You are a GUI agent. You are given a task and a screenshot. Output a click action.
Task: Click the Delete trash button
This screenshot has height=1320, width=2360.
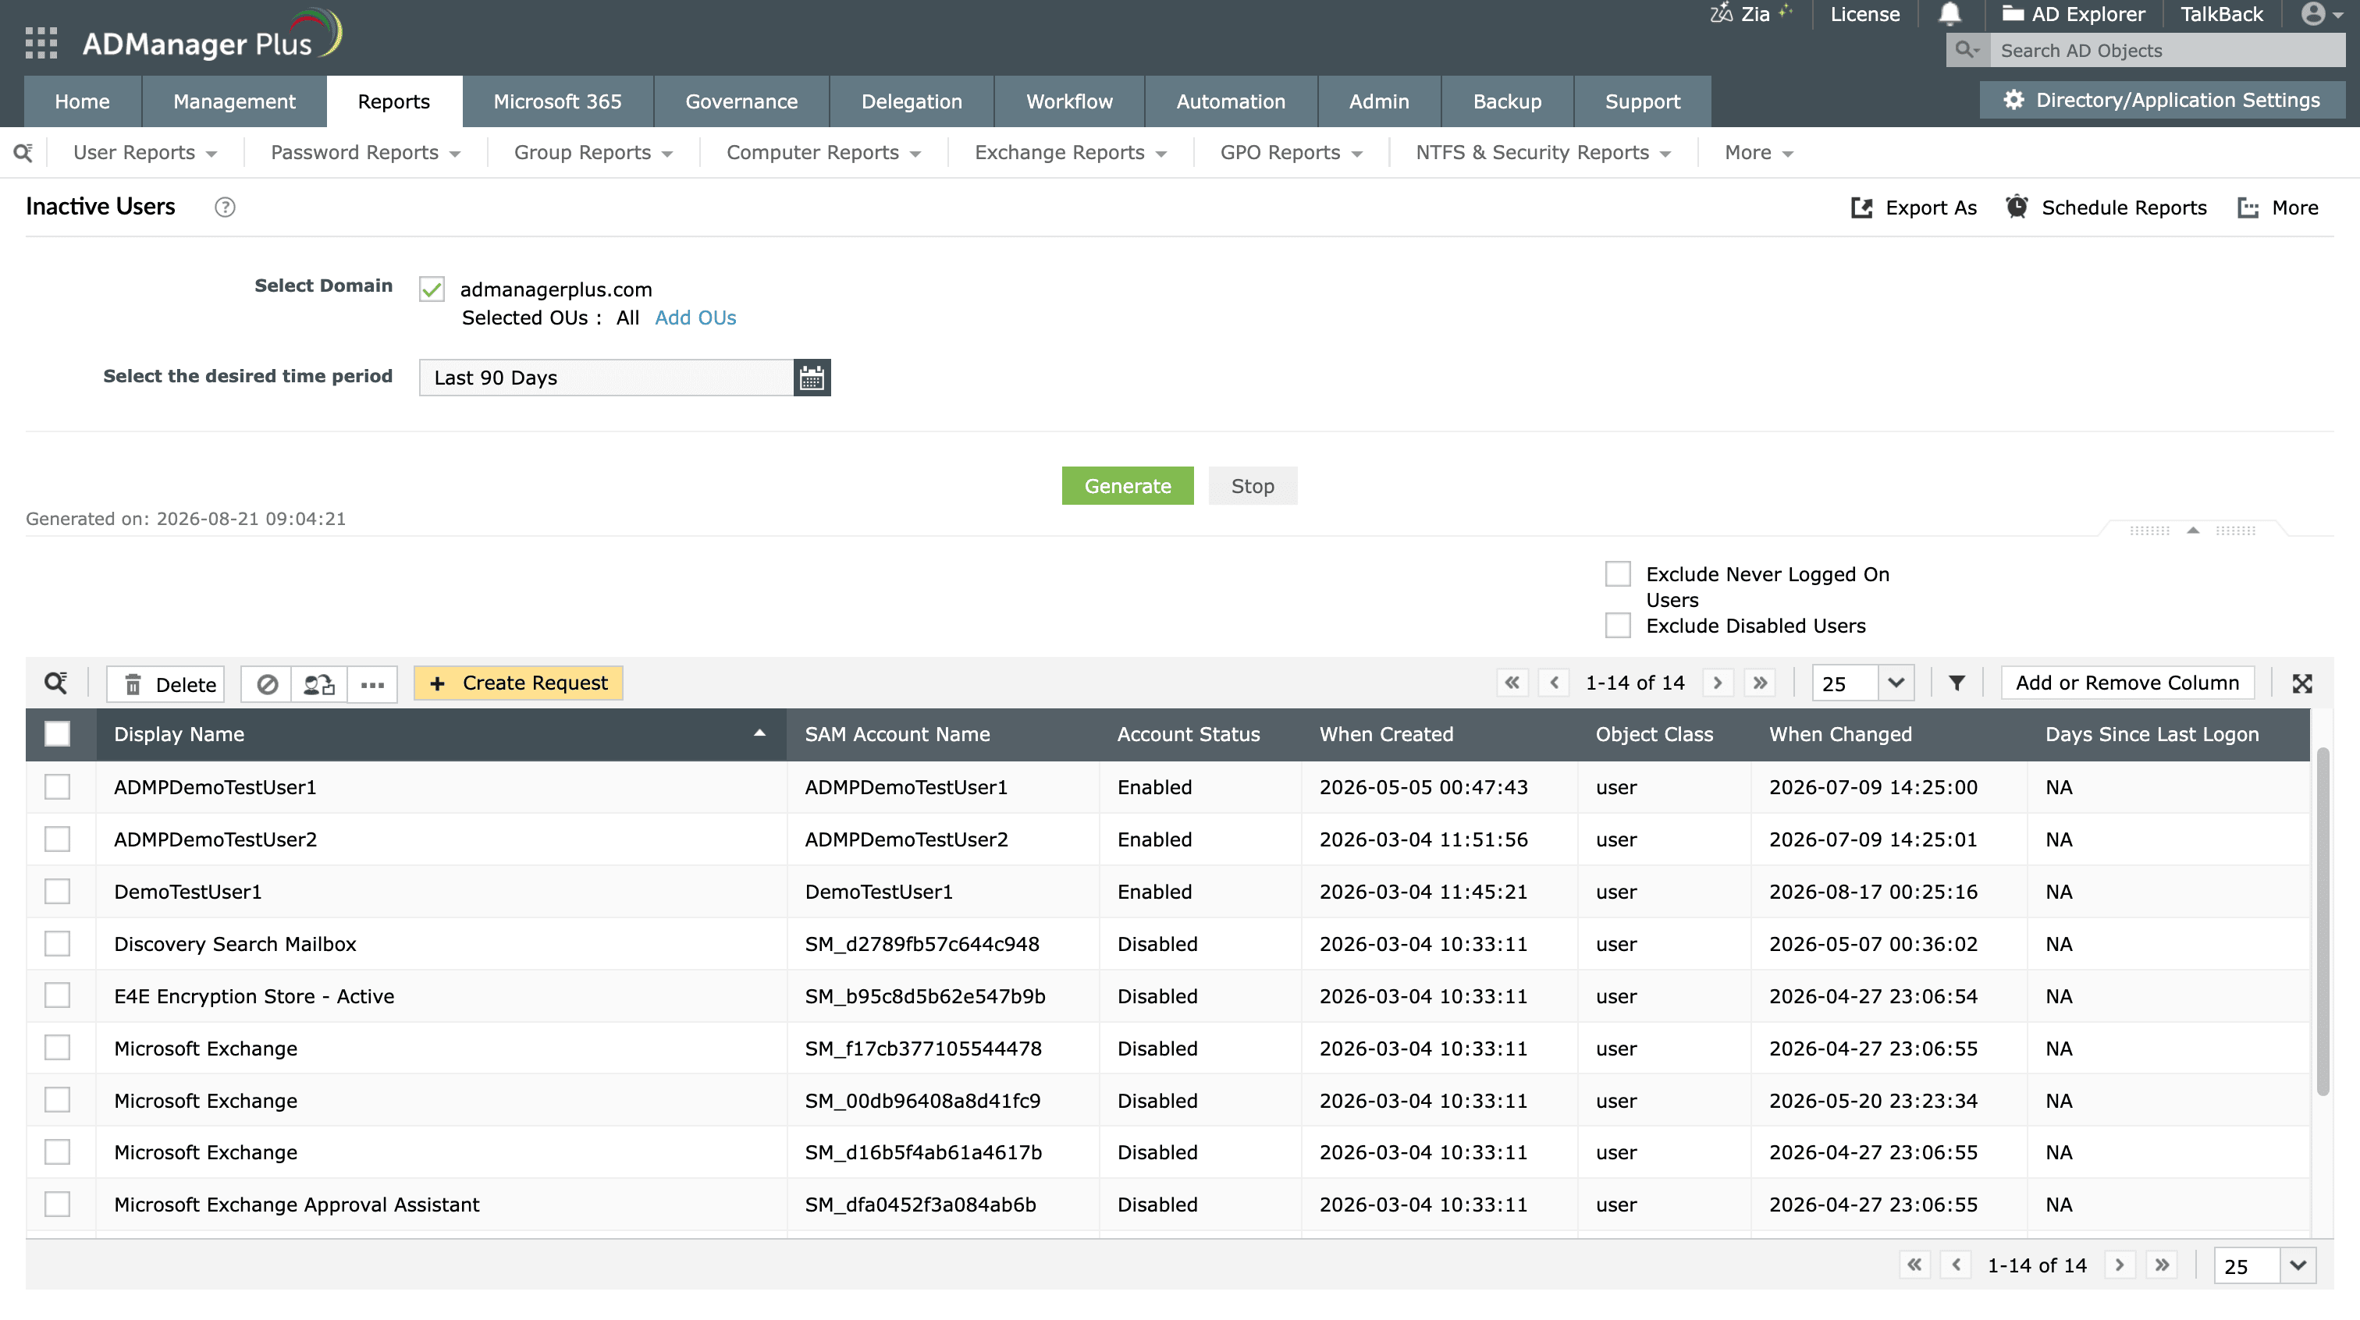coord(165,684)
